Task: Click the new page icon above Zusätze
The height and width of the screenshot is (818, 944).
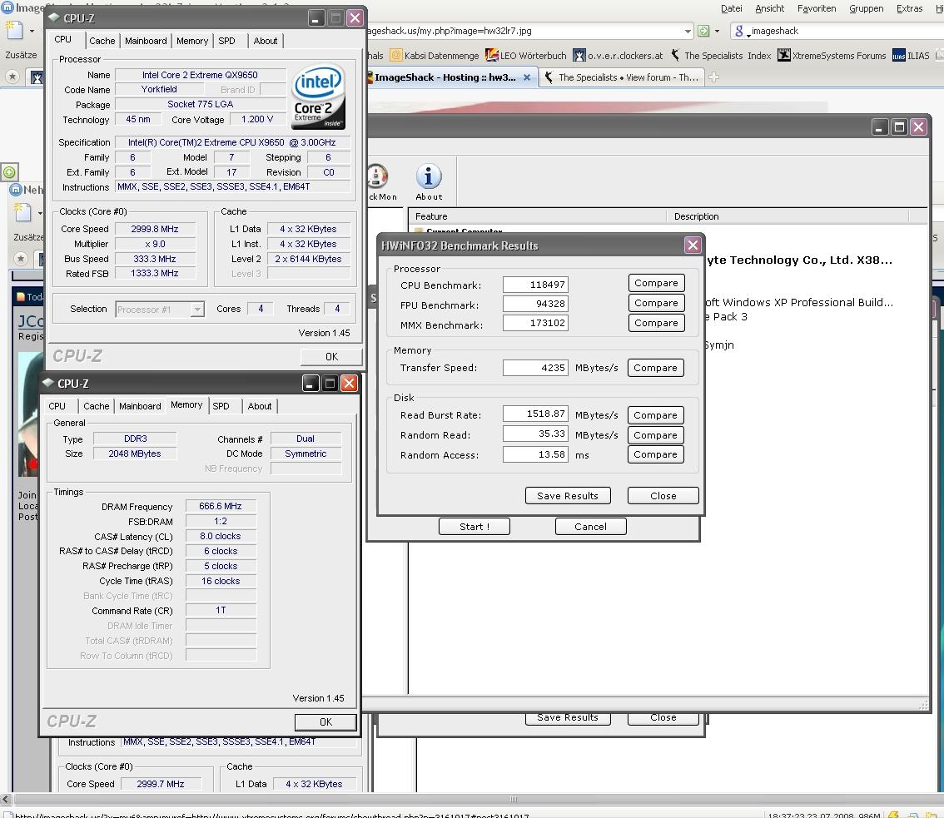Action: click(14, 29)
